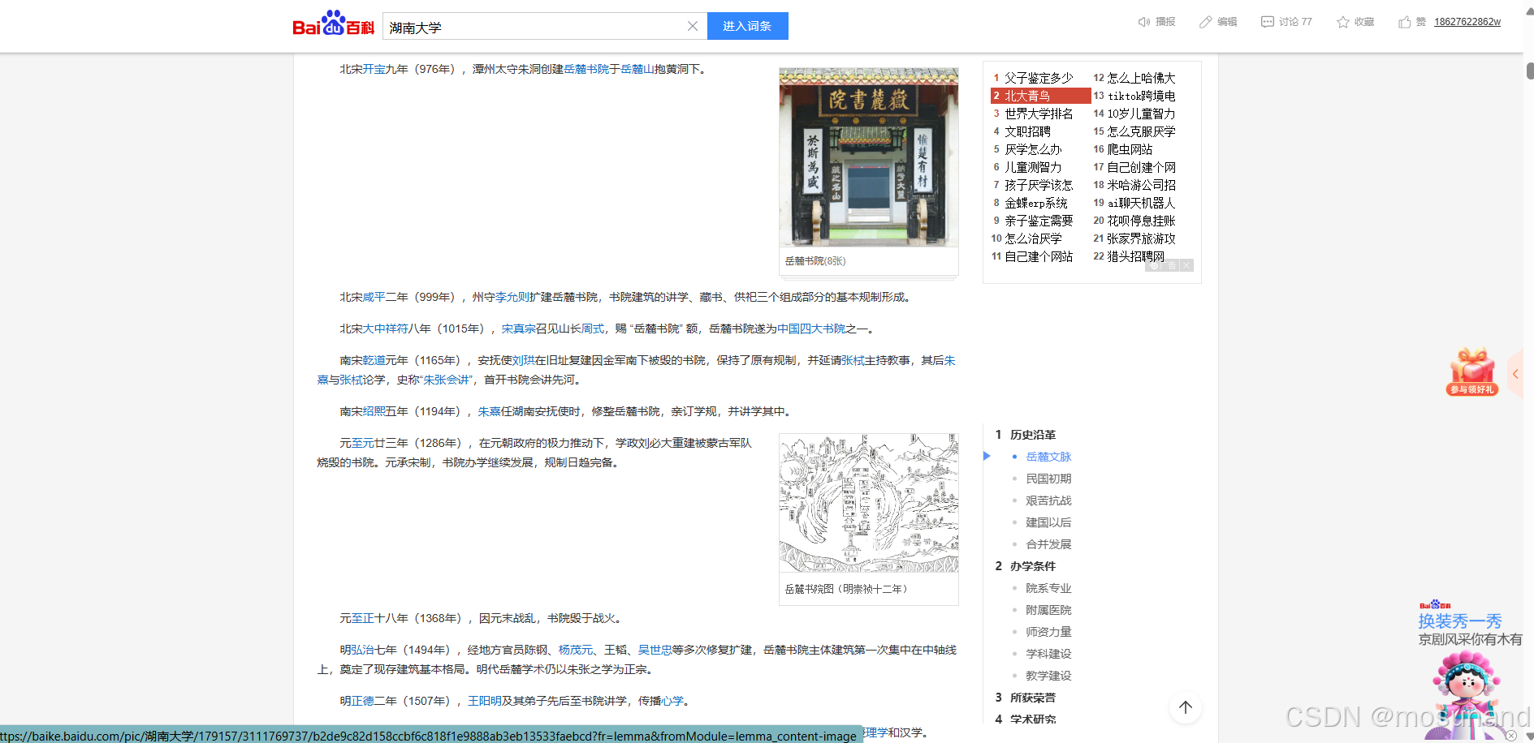Open hot search 爬虫网站

pos(1130,149)
